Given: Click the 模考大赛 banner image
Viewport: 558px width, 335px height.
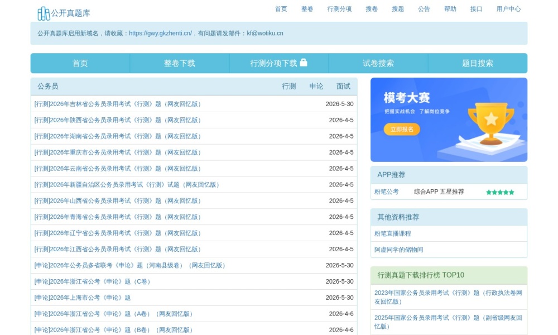Looking at the screenshot, I should coord(449,119).
